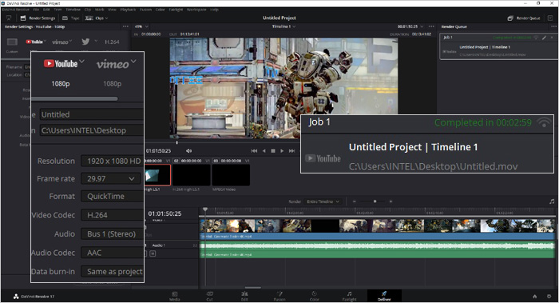Select the Custom render preset icon
559x303 pixels.
[x=12, y=42]
